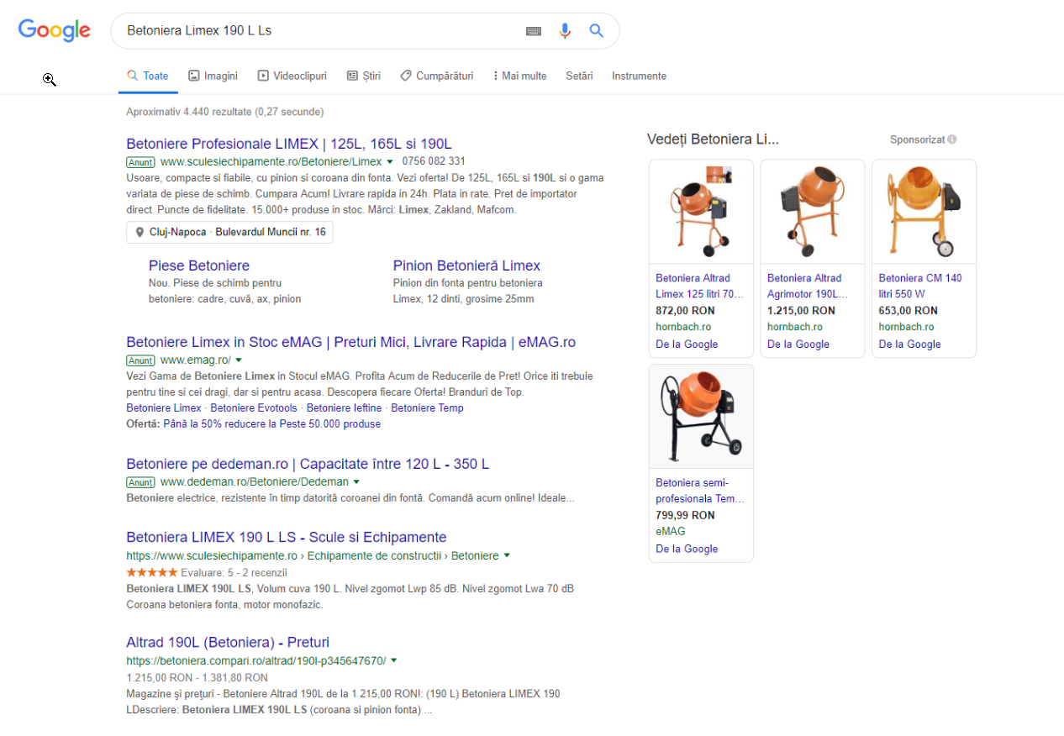Image resolution: width=1064 pixels, height=736 pixels.
Task: Click the Aproximativ 4.440 rezultate count text
Action: click(225, 112)
